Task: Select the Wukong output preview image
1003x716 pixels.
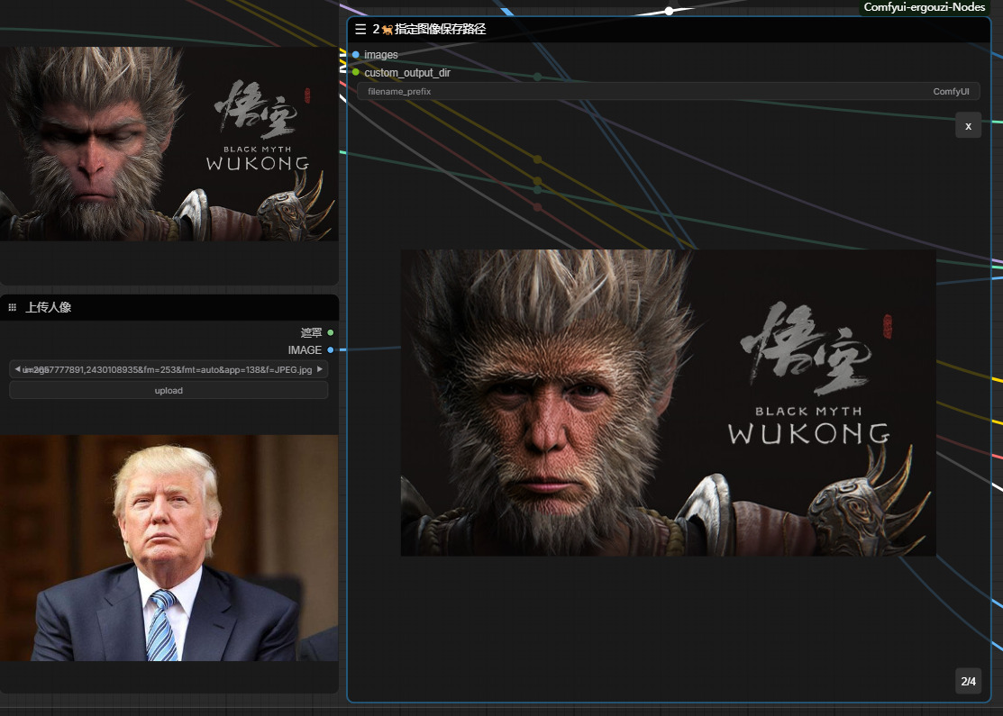Action: point(668,403)
